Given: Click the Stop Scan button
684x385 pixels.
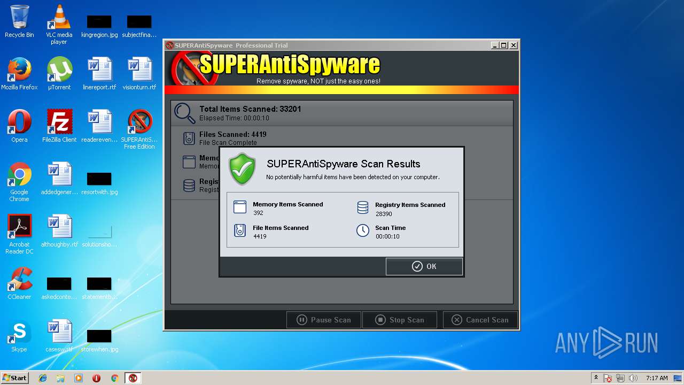Looking at the screenshot, I should pos(400,320).
